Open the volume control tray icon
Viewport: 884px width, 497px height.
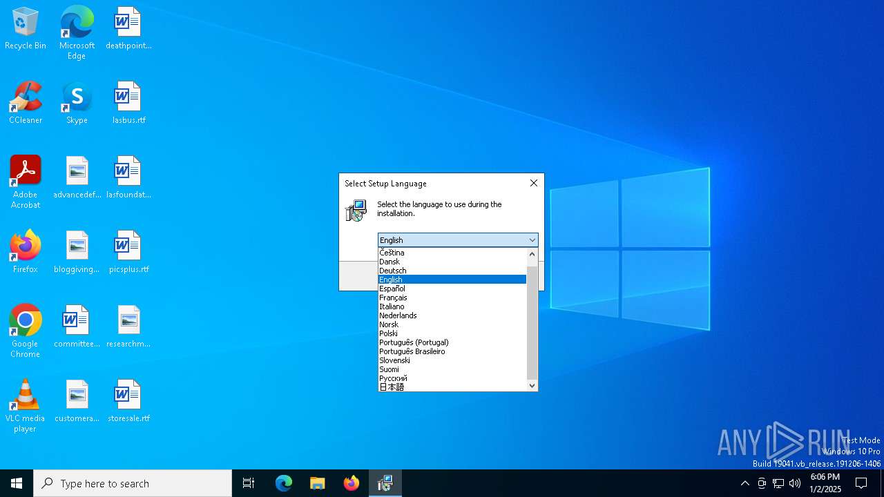(795, 483)
